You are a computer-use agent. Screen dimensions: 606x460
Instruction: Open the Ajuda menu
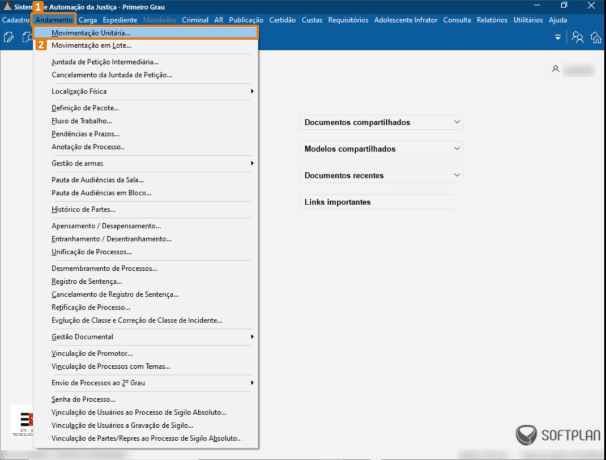click(x=558, y=20)
